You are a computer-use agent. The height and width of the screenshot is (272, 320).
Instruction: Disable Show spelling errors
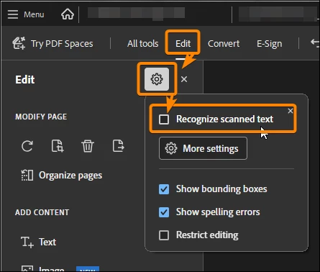[x=164, y=212]
